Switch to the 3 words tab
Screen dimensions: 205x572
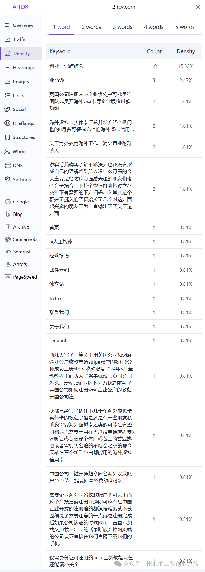[x=122, y=27]
